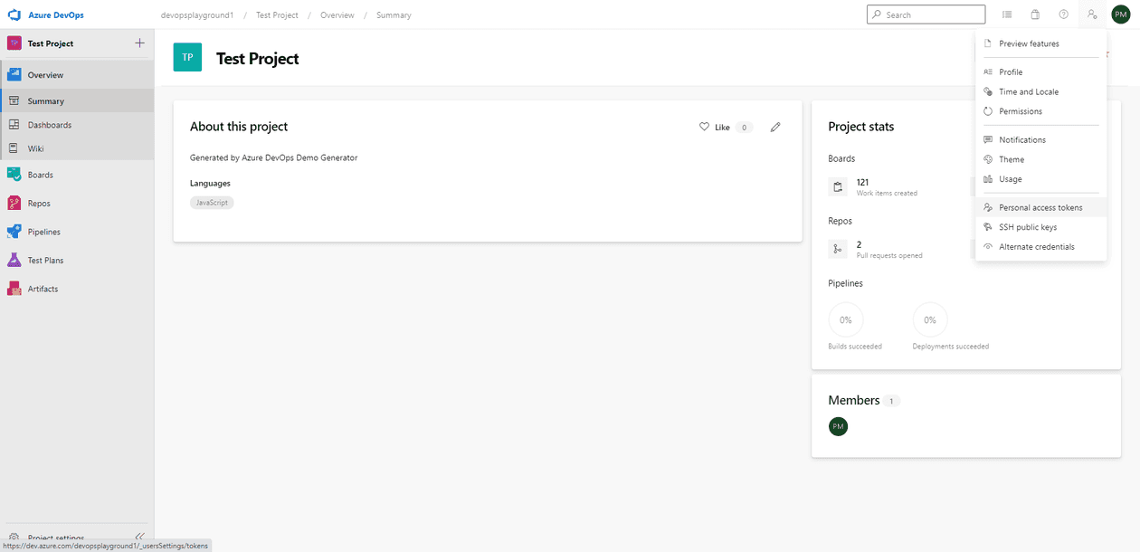Open the help question mark icon
This screenshot has height=552, width=1140.
(x=1063, y=14)
